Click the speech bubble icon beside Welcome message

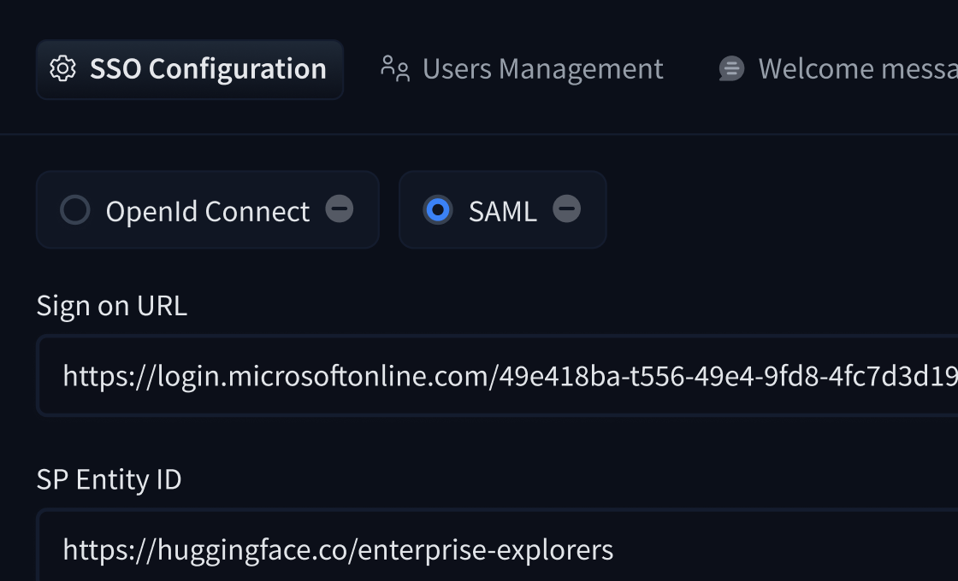point(730,68)
